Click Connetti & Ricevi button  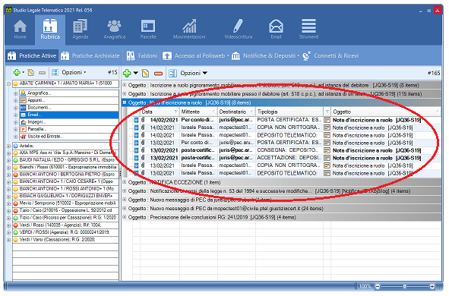(330, 55)
